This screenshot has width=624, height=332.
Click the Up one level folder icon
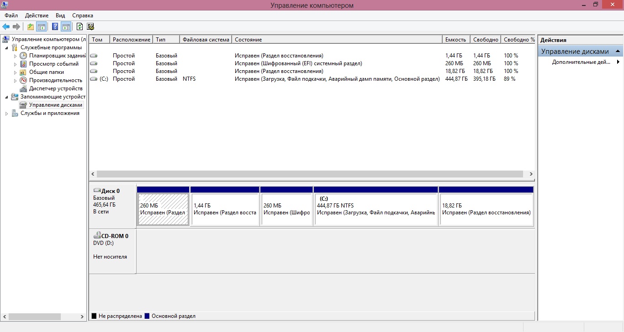coord(31,26)
